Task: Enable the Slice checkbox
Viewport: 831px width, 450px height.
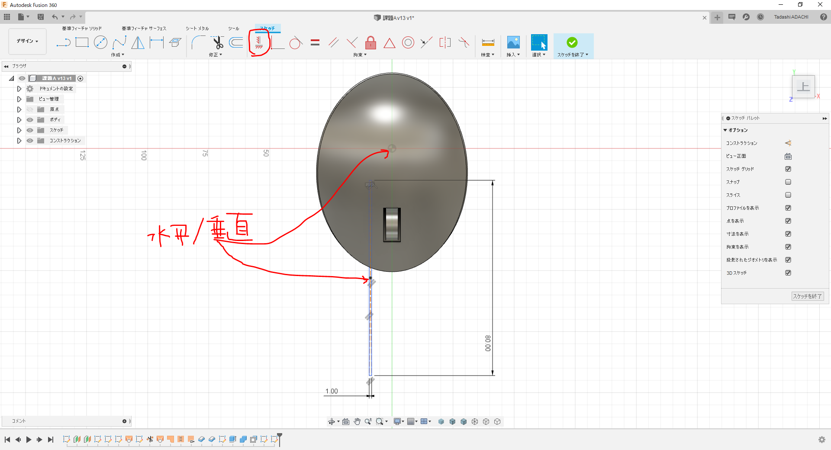Action: (x=788, y=195)
